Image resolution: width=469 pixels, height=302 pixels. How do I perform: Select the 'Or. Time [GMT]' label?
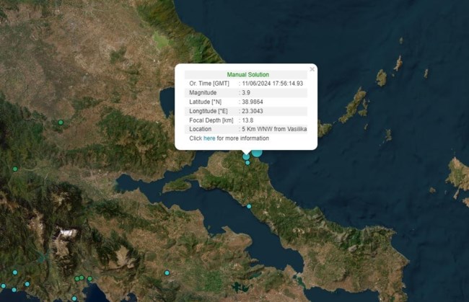[x=209, y=84]
